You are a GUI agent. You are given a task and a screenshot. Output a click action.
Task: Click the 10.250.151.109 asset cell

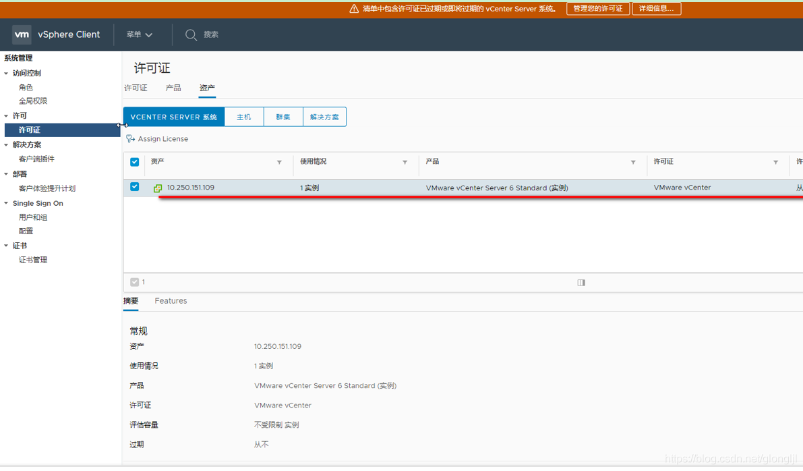[x=191, y=188]
